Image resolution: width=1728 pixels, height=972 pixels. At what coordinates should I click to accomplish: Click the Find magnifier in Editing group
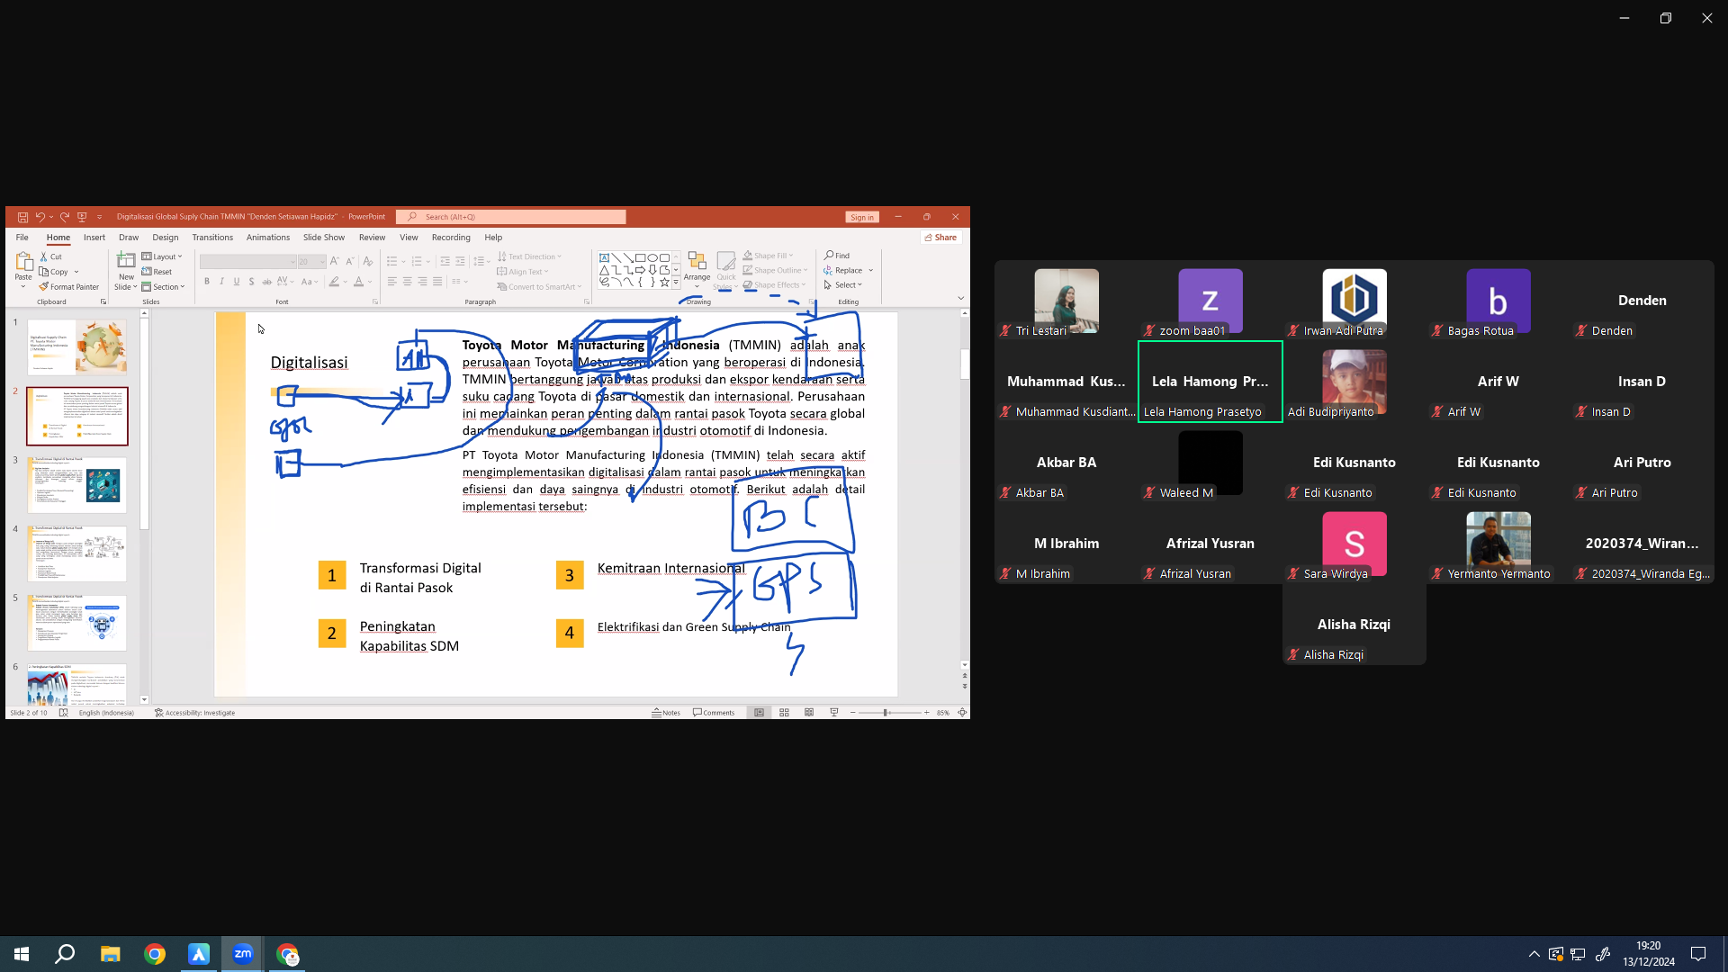837,256
